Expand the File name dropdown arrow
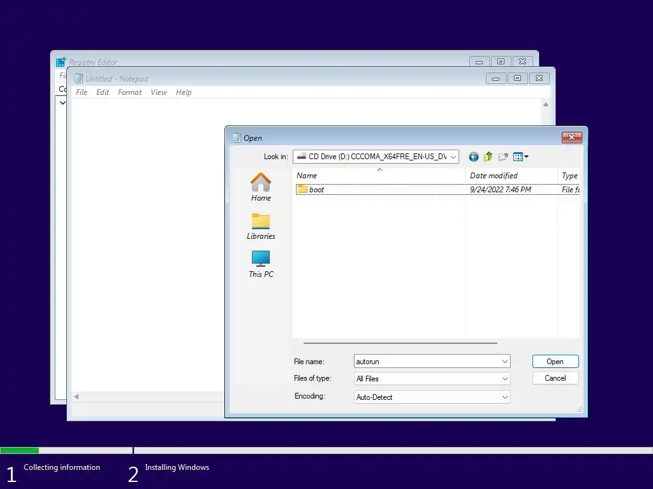The height and width of the screenshot is (489, 653). [505, 362]
